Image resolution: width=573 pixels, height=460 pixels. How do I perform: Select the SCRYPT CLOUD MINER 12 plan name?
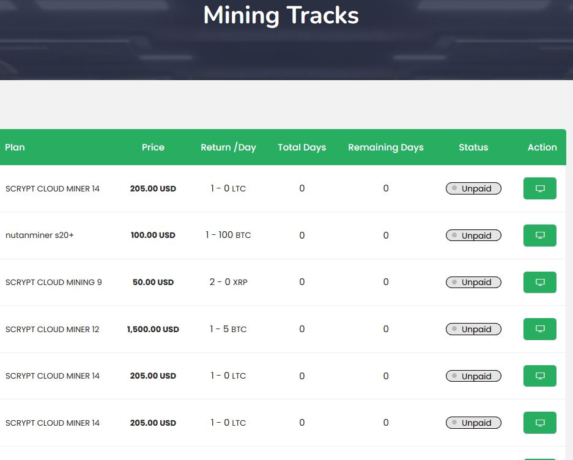pyautogui.click(x=52, y=329)
